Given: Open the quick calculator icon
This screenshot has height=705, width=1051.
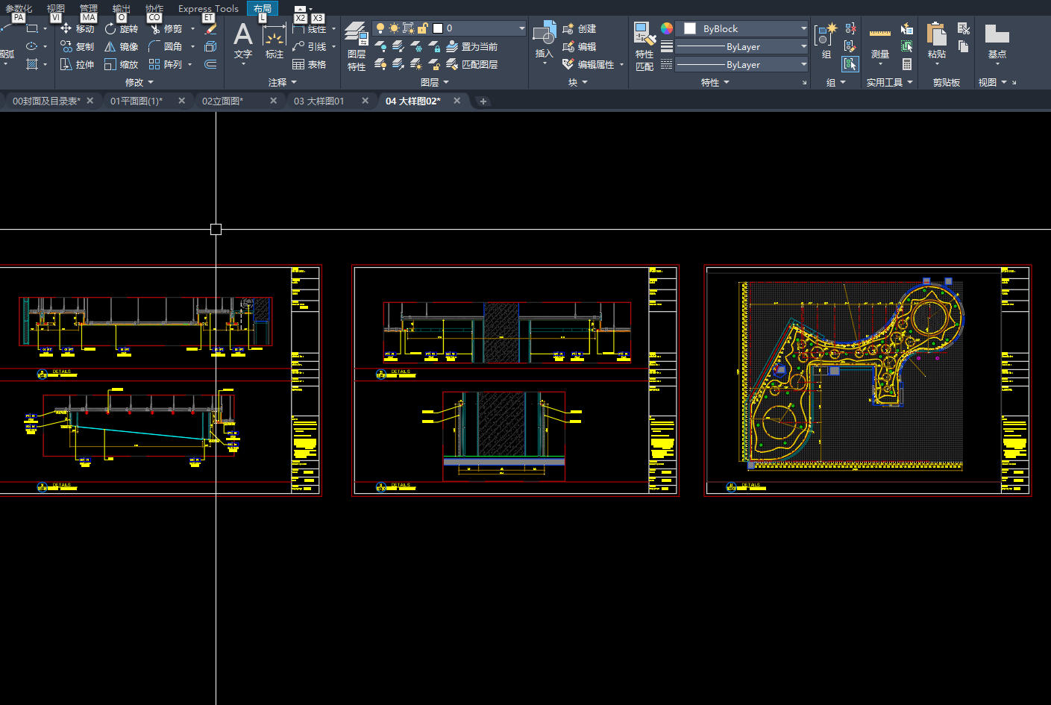Looking at the screenshot, I should [907, 65].
